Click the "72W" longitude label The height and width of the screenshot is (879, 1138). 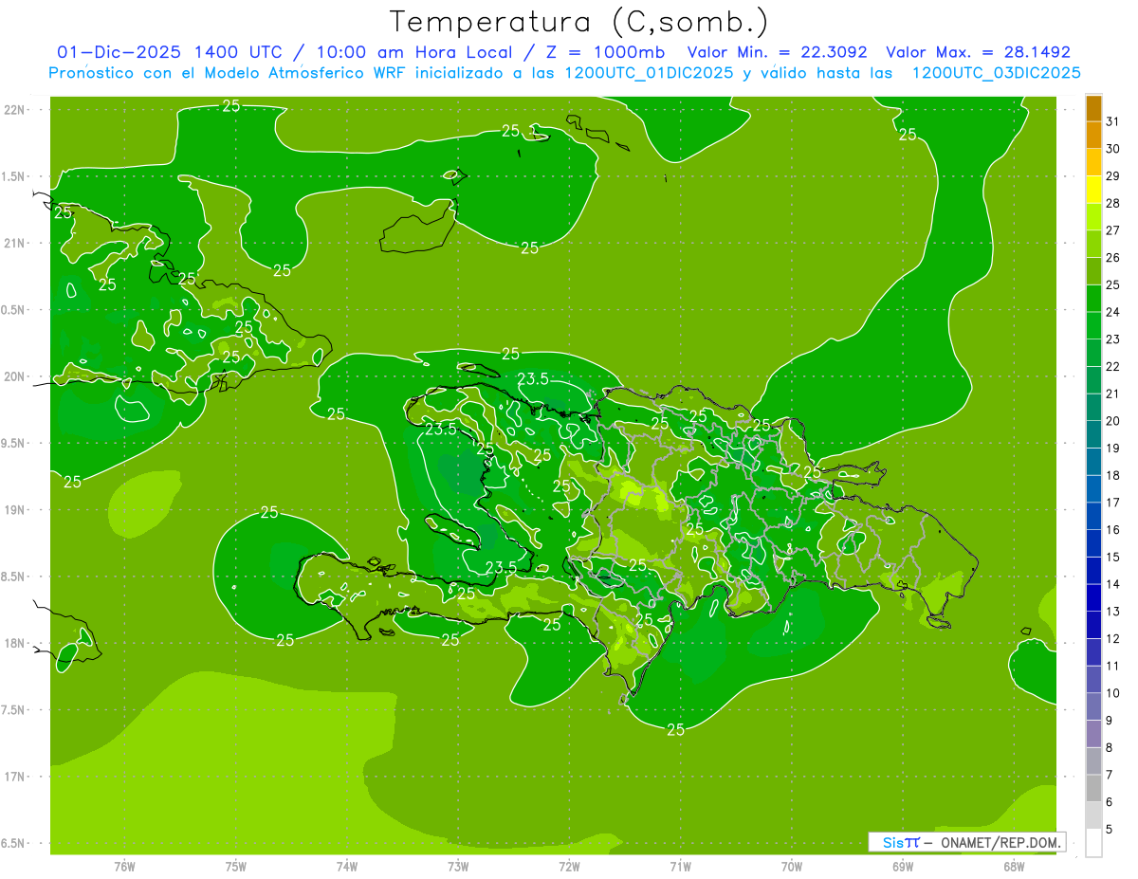coord(569,866)
